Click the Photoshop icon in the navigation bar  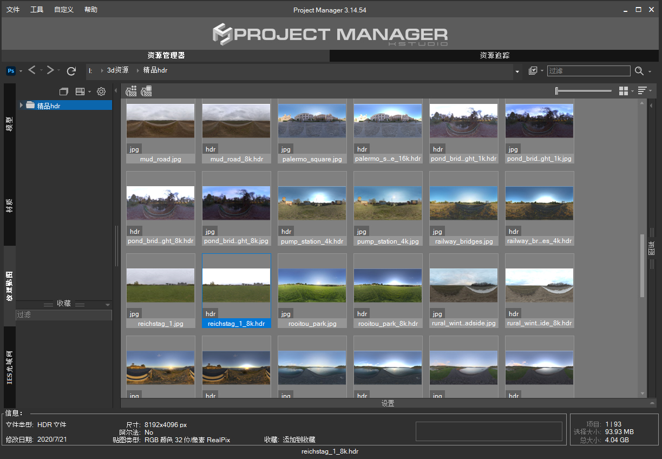click(11, 71)
